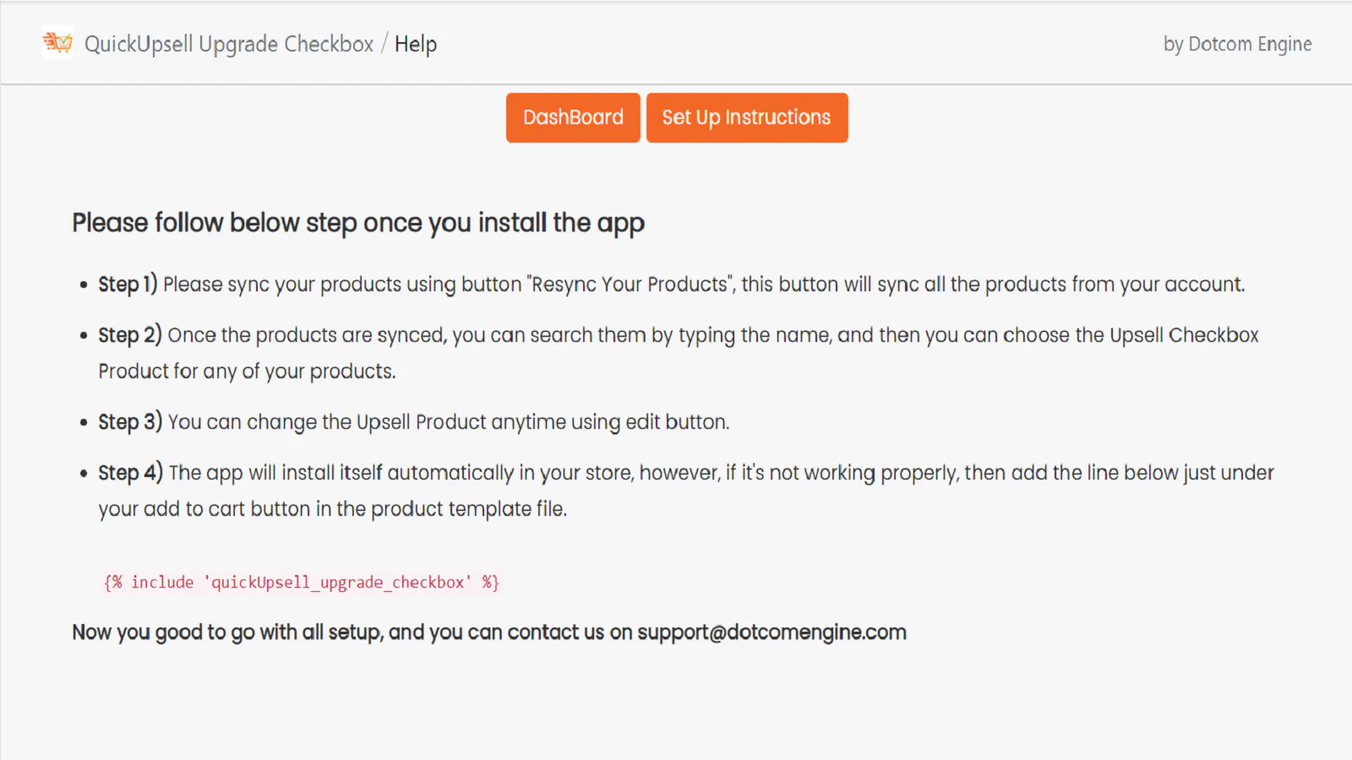
Task: Click the bold 'Step 4)' label
Action: point(130,473)
